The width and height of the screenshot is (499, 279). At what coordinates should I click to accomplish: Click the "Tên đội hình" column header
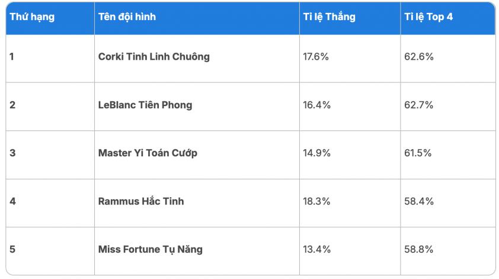(x=127, y=17)
